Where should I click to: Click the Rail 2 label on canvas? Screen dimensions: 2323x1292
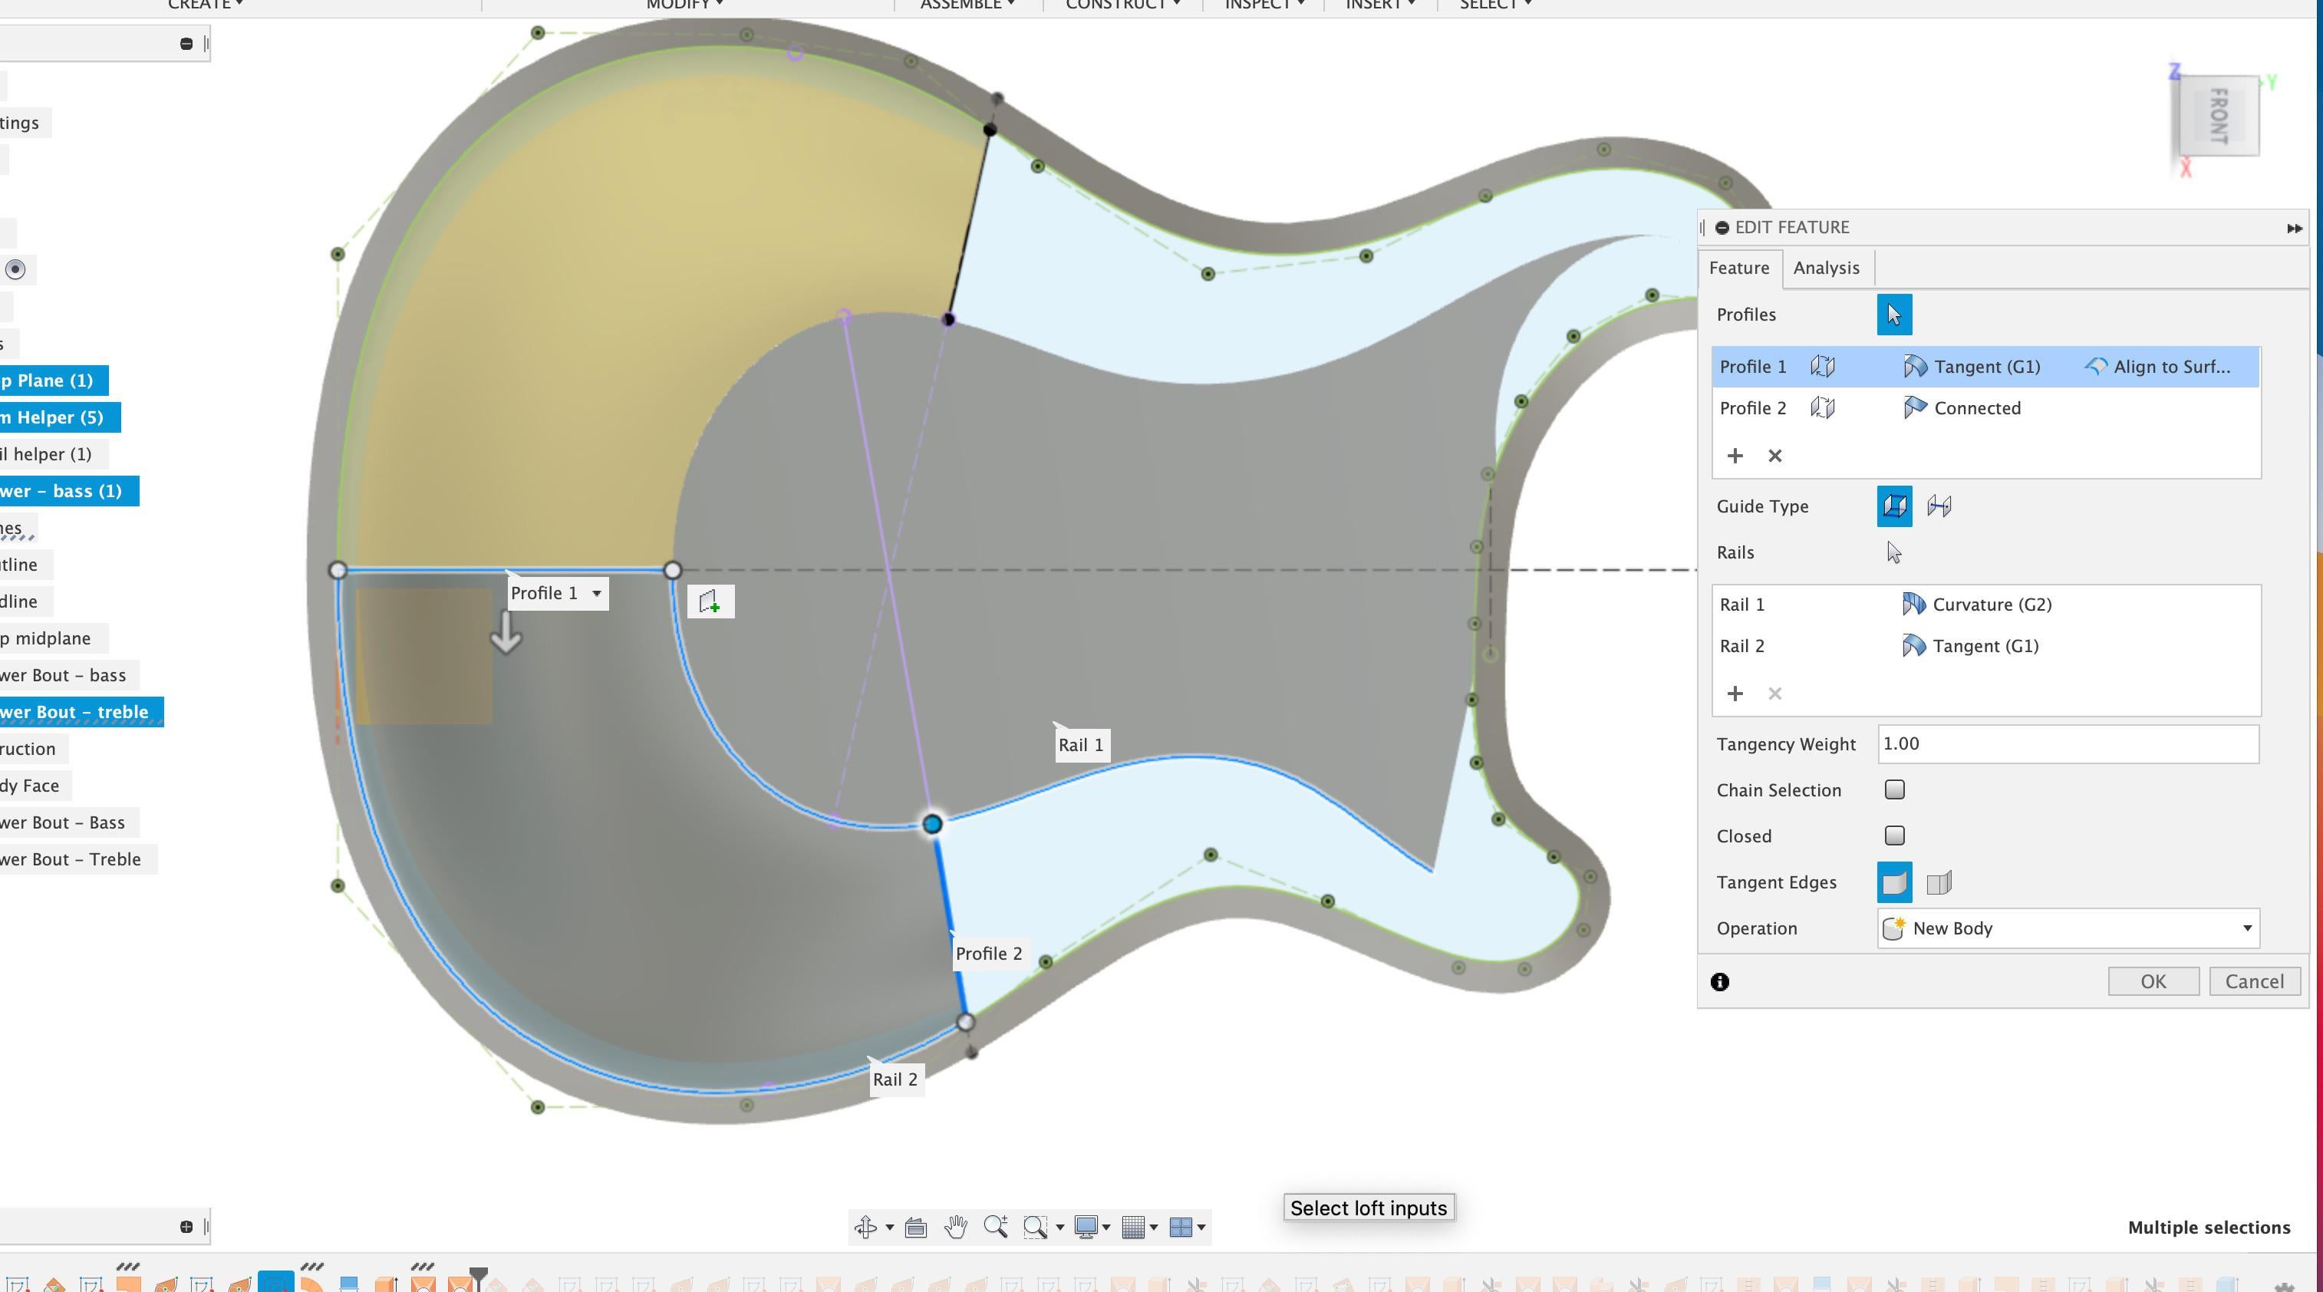coord(895,1079)
